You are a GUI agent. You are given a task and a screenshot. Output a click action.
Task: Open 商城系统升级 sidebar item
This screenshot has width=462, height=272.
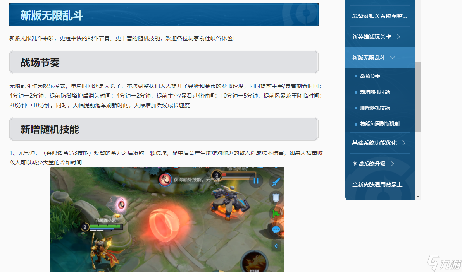369,164
